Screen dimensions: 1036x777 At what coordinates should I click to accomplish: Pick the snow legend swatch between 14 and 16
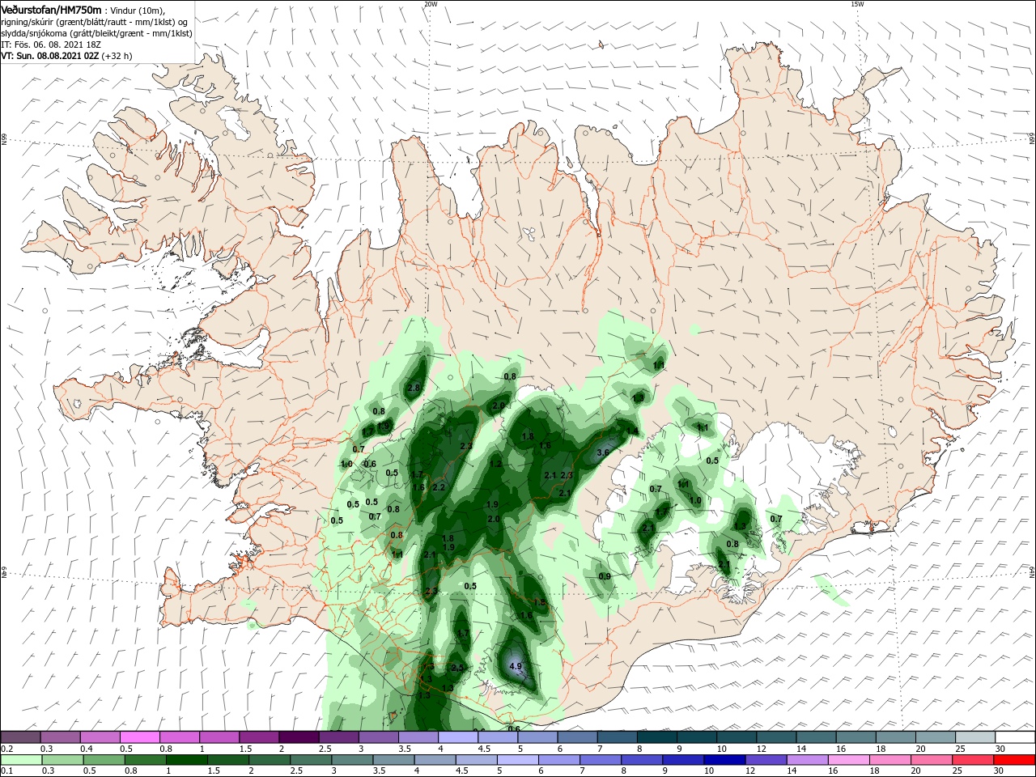(x=816, y=737)
